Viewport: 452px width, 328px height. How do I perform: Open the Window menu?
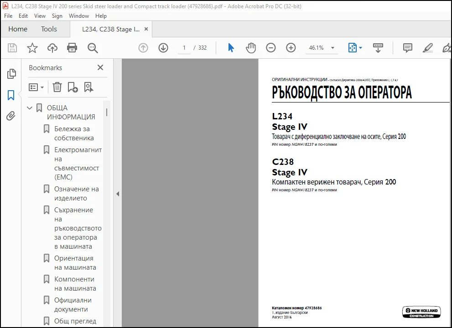tap(79, 16)
